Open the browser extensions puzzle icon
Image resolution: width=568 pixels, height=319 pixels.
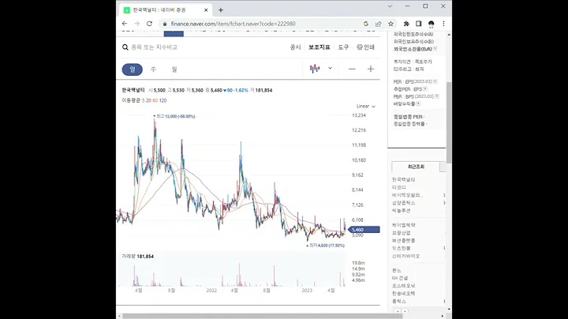pos(406,24)
